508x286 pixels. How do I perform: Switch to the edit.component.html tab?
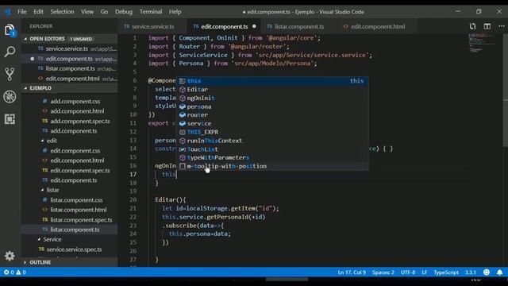378,26
